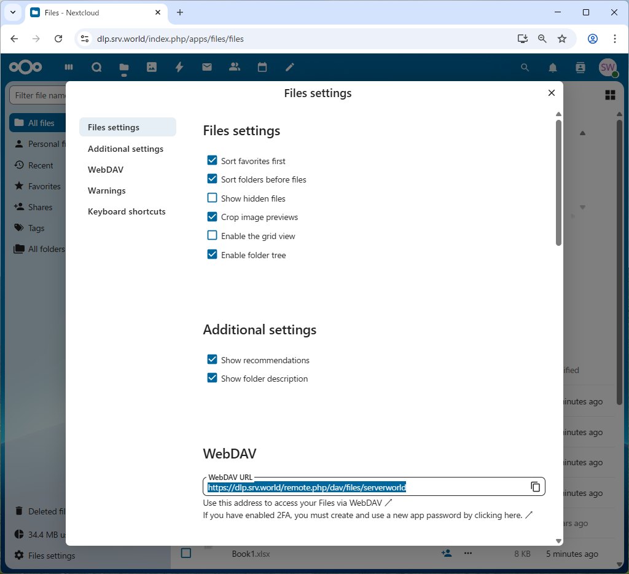Click the Nextcloud logo

coord(26,68)
